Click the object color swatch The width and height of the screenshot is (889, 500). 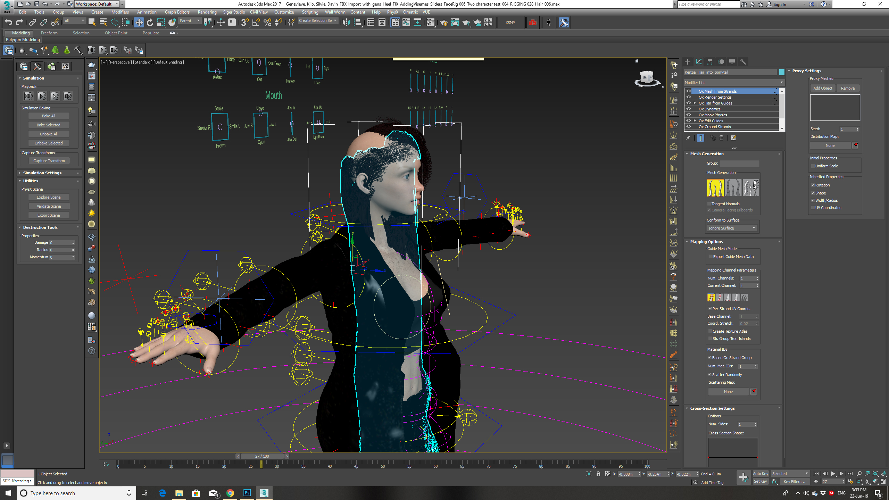point(782,72)
